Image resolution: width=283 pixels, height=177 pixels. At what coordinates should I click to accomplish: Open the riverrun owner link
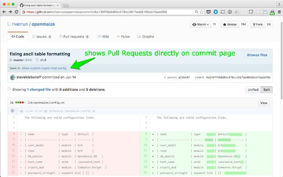20,24
